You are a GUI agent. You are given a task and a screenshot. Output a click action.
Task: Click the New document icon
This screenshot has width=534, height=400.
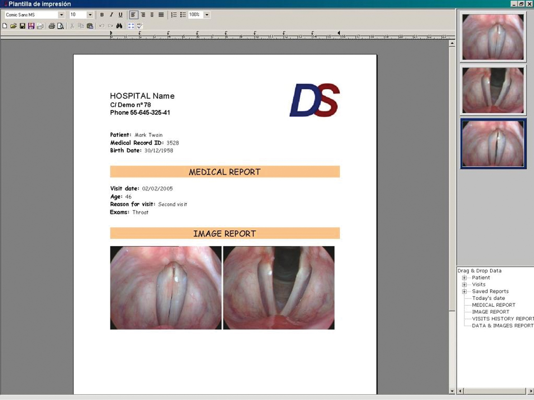coord(5,26)
